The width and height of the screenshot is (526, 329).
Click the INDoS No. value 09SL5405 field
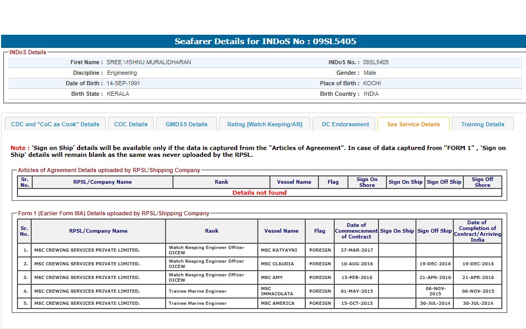coord(376,62)
